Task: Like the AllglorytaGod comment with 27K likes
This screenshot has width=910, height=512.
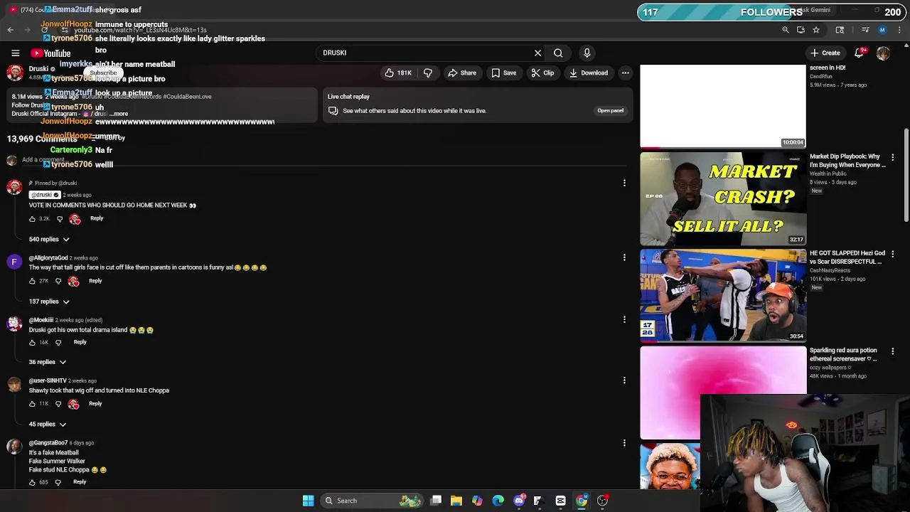Action: pos(32,282)
